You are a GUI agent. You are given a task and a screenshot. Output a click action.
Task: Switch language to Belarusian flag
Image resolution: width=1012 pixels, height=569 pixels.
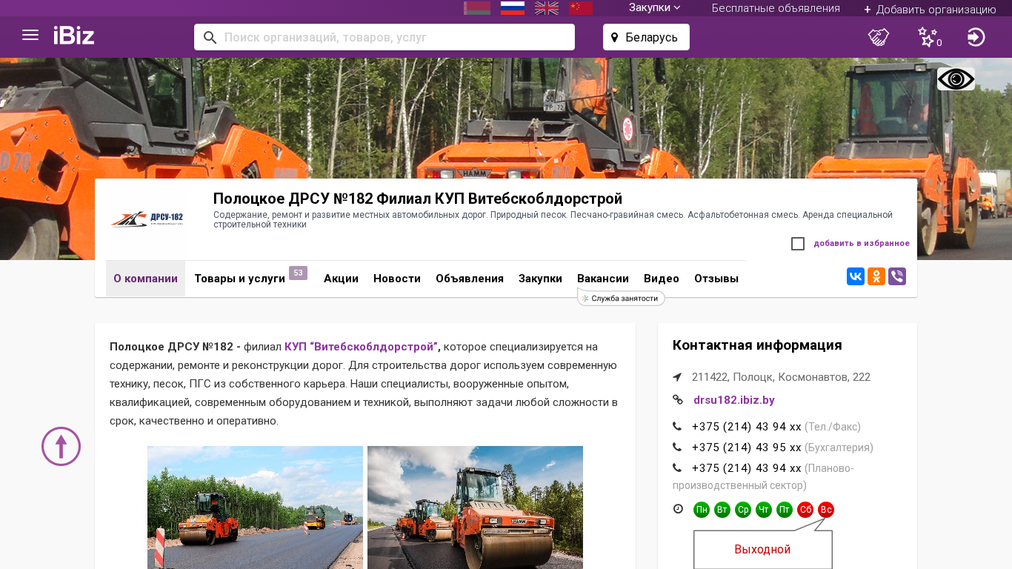coord(477,8)
